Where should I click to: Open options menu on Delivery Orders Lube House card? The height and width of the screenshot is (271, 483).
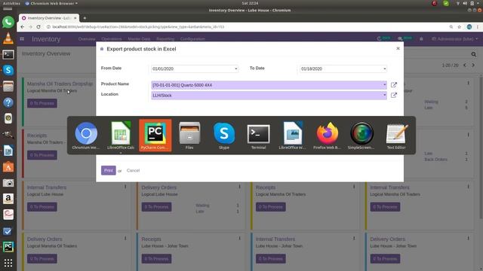tap(240, 187)
